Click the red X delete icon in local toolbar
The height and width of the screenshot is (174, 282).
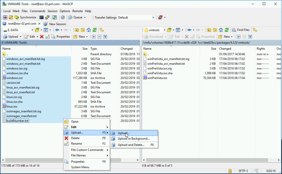(42, 37)
